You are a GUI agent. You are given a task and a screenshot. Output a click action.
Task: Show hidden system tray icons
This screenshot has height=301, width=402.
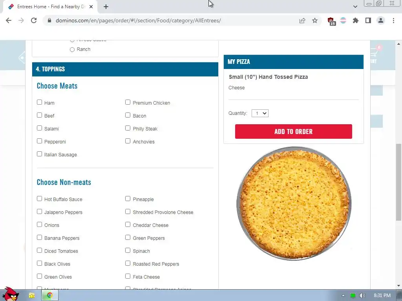point(343,296)
